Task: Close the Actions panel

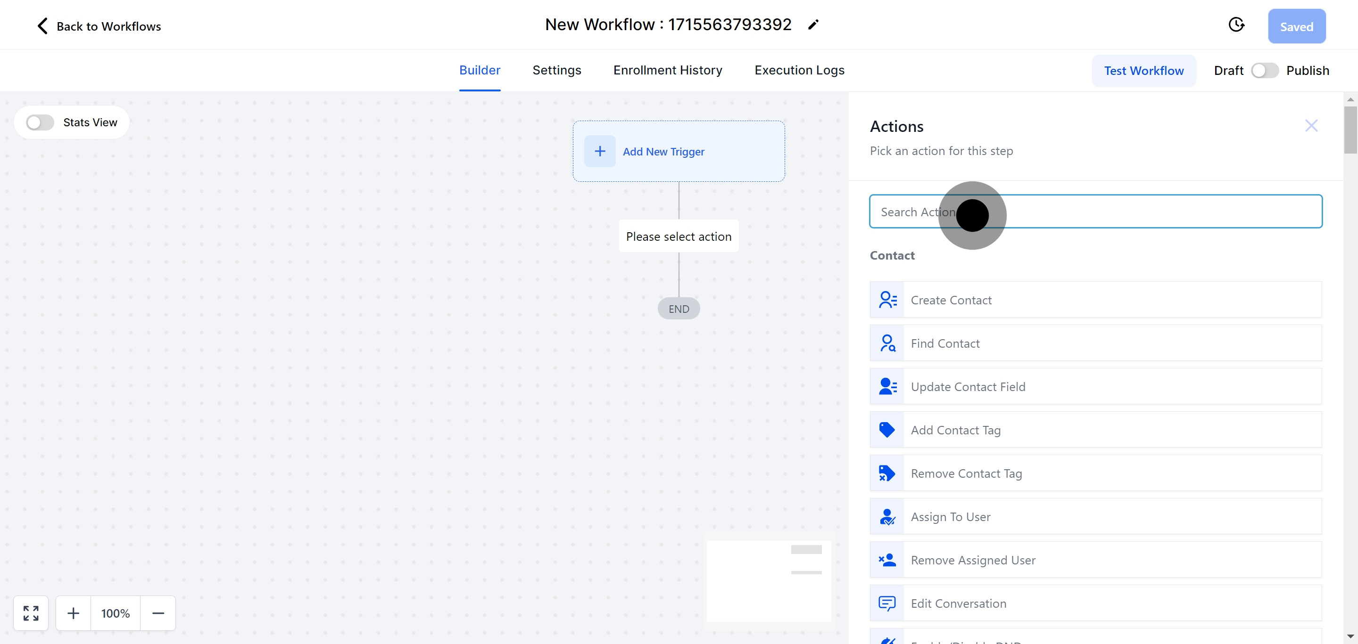Action: coord(1311,126)
